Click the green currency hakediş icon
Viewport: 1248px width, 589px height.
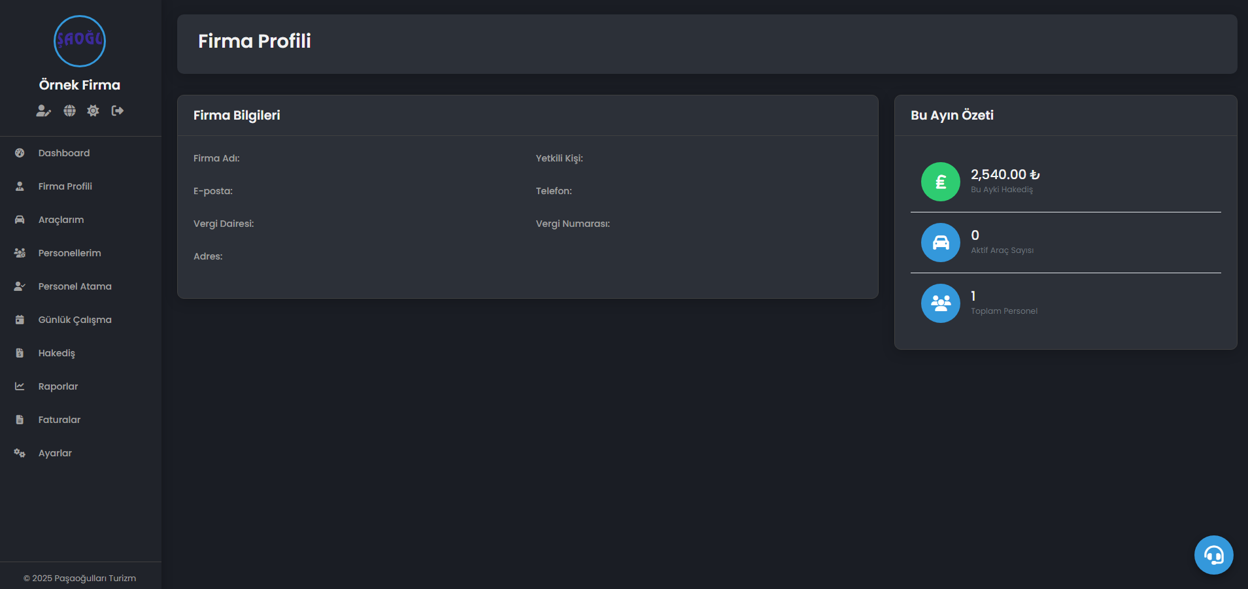click(x=941, y=182)
